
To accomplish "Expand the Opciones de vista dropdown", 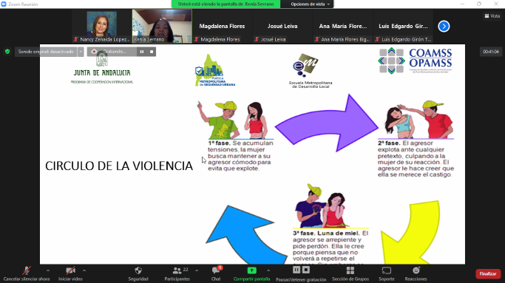I will click(x=310, y=4).
